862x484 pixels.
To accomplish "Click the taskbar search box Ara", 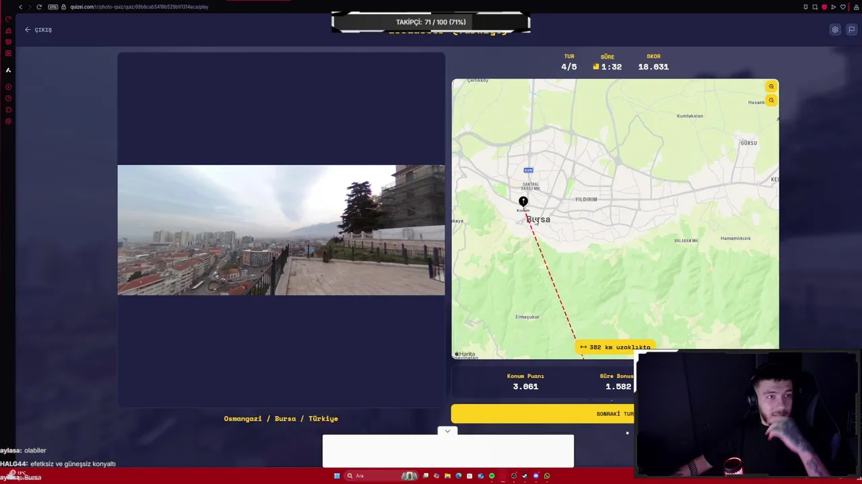I will pyautogui.click(x=381, y=476).
